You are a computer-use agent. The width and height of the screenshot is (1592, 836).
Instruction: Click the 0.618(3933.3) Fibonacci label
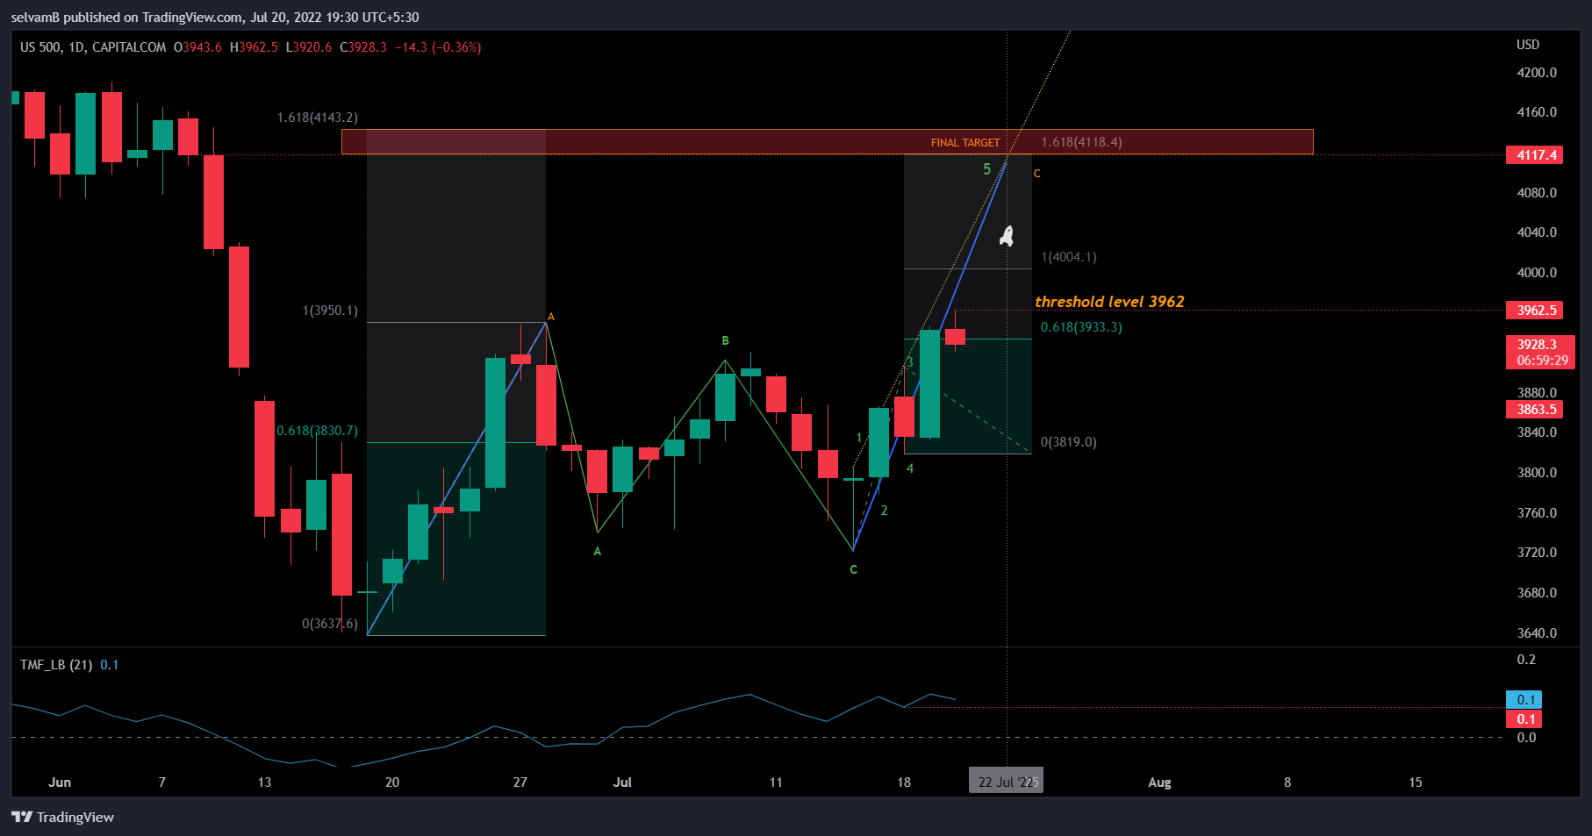[x=1081, y=327]
